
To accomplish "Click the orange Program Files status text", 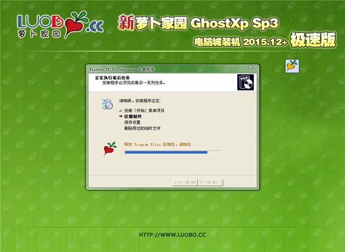I will coord(162,144).
